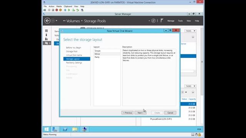The height and width of the screenshot is (138, 246).
Task: Select the Simple layout option
Action: [x=107, y=51]
